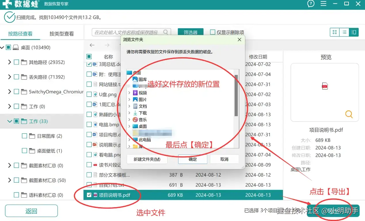This screenshot has width=365, height=221.
Task: Click the 筛选器 filter button
Action: pos(191,32)
